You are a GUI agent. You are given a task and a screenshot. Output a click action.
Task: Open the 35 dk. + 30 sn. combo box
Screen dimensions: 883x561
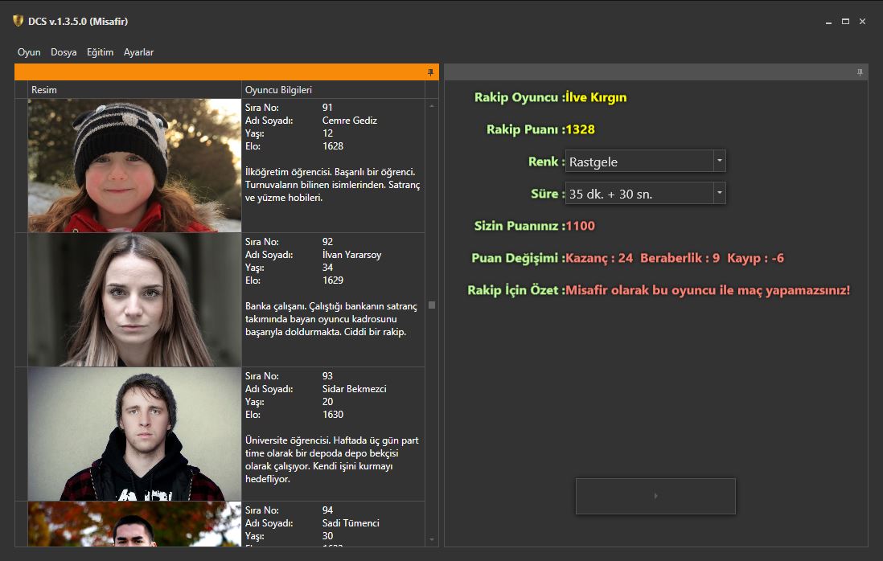[x=645, y=193]
